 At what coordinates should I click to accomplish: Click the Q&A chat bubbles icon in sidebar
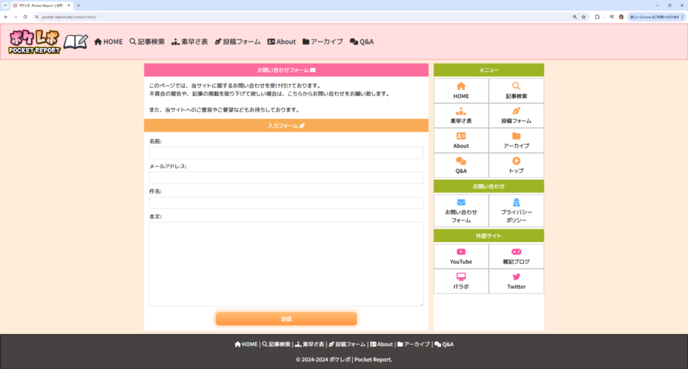click(x=461, y=161)
